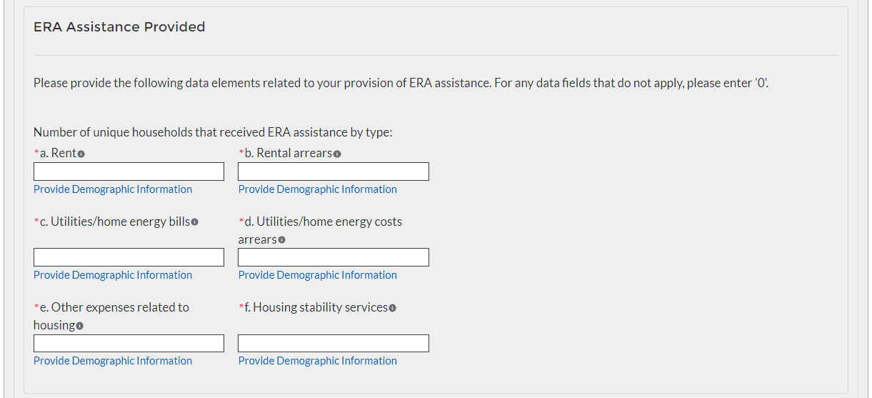The width and height of the screenshot is (872, 398).
Task: Click the Rental arrears input box
Action: (x=334, y=171)
